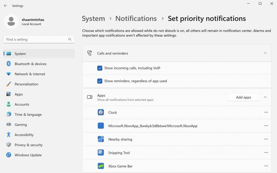Uncheck Show incoming calls, including VoIP

coord(100,68)
